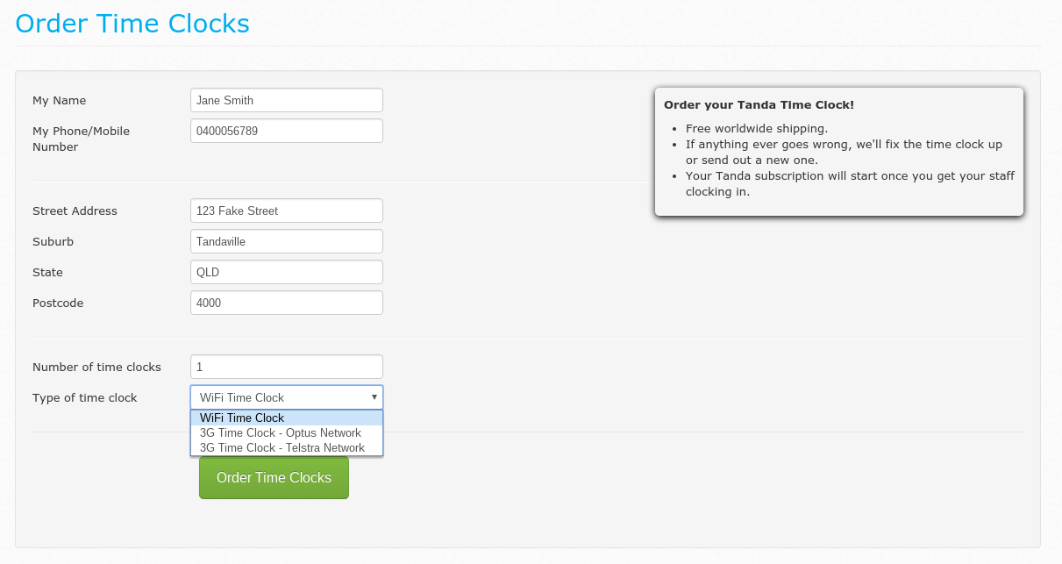Click the Postcode field showing 4000
1062x564 pixels.
point(287,303)
